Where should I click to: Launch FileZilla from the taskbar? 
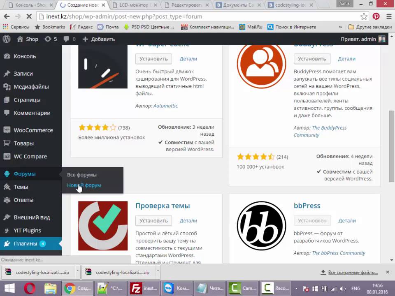pyautogui.click(x=136, y=288)
